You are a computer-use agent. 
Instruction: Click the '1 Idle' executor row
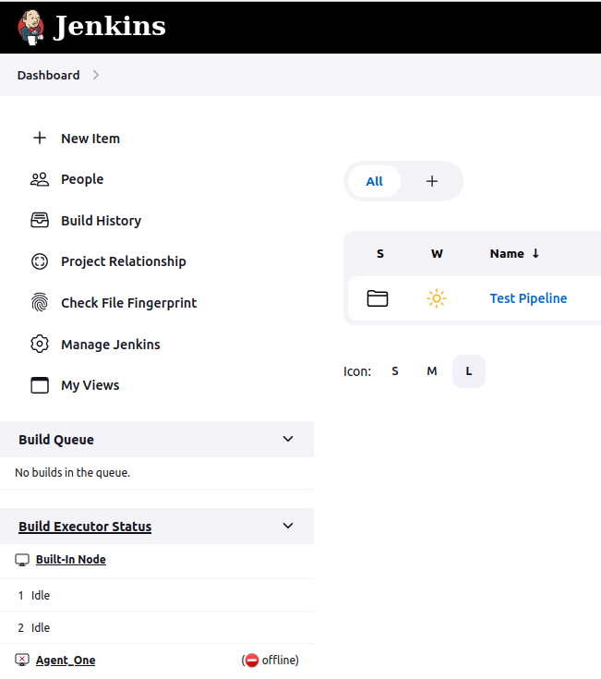click(x=157, y=596)
